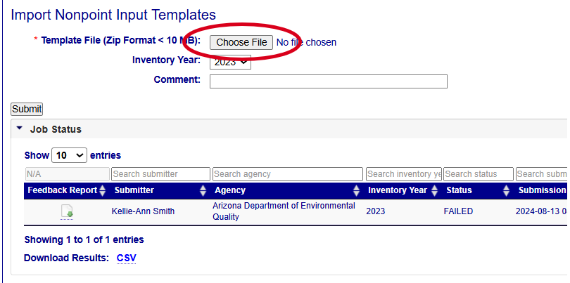570x283 pixels.
Task: Sort by Feedback Report column arrows
Action: pos(103,190)
